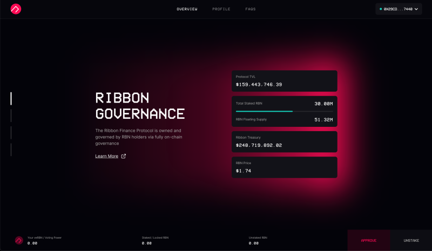The width and height of the screenshot is (432, 251).
Task: Click the green connection status dot
Action: point(381,9)
